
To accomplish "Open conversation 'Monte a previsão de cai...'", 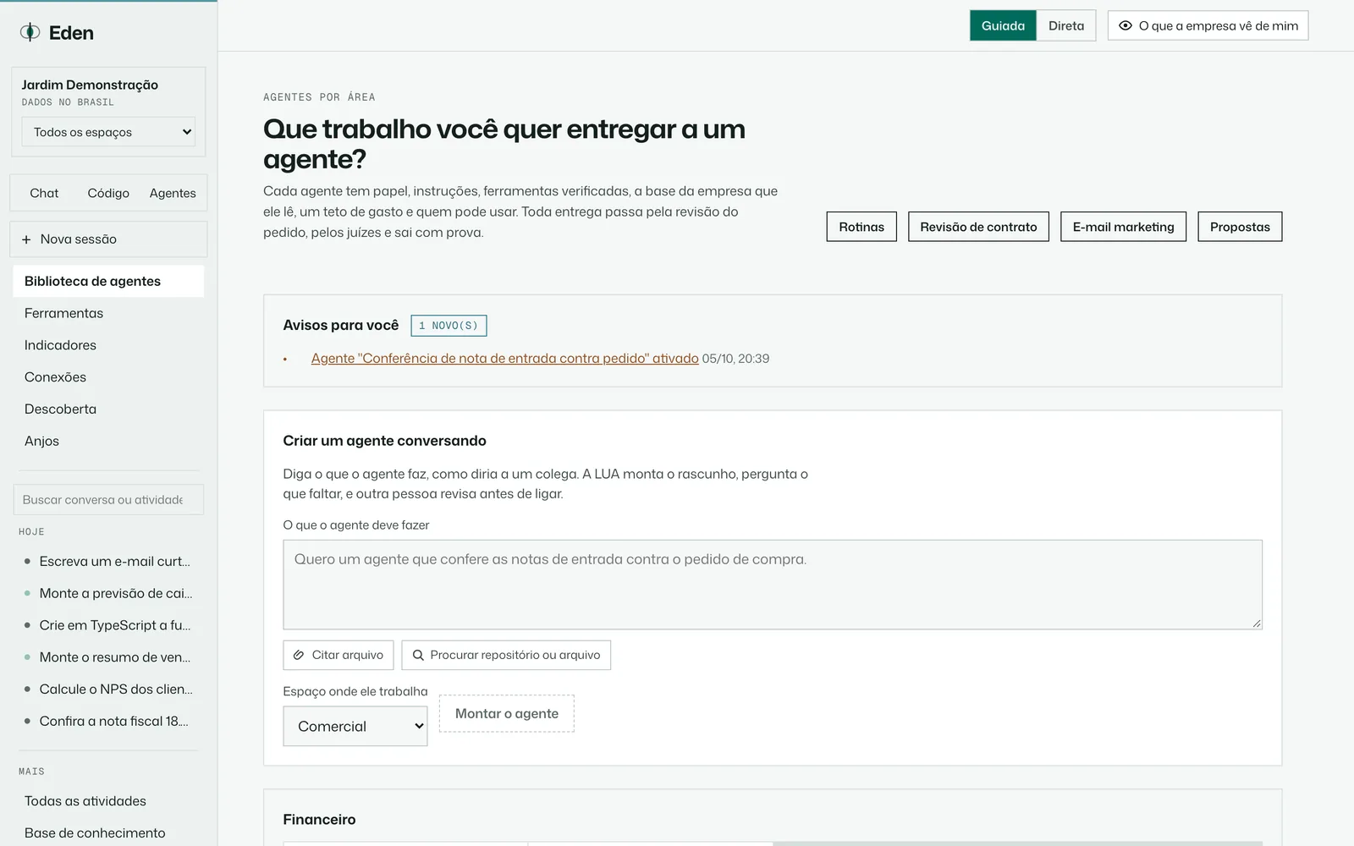I will pos(108,594).
